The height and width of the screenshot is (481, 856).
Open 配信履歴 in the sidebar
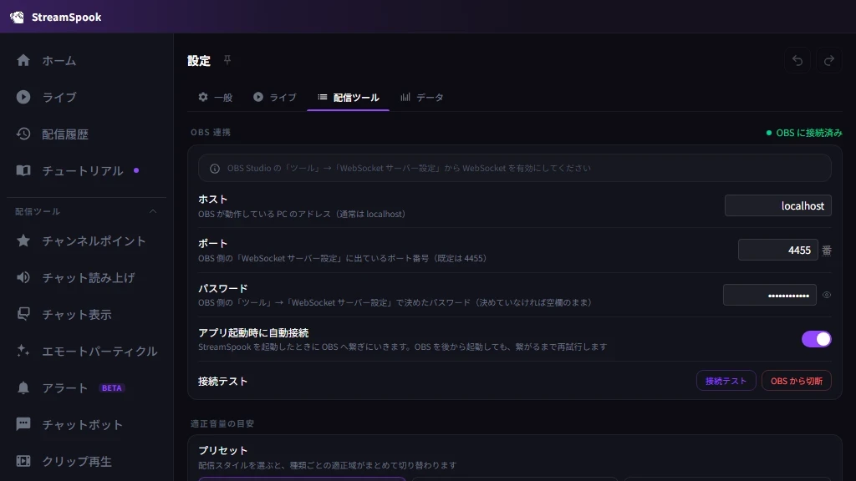pyautogui.click(x=87, y=134)
